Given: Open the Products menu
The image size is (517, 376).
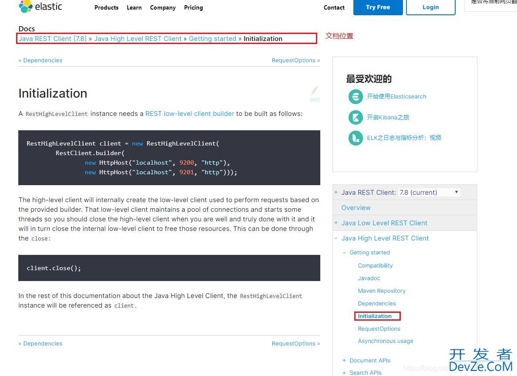Looking at the screenshot, I should [x=106, y=7].
